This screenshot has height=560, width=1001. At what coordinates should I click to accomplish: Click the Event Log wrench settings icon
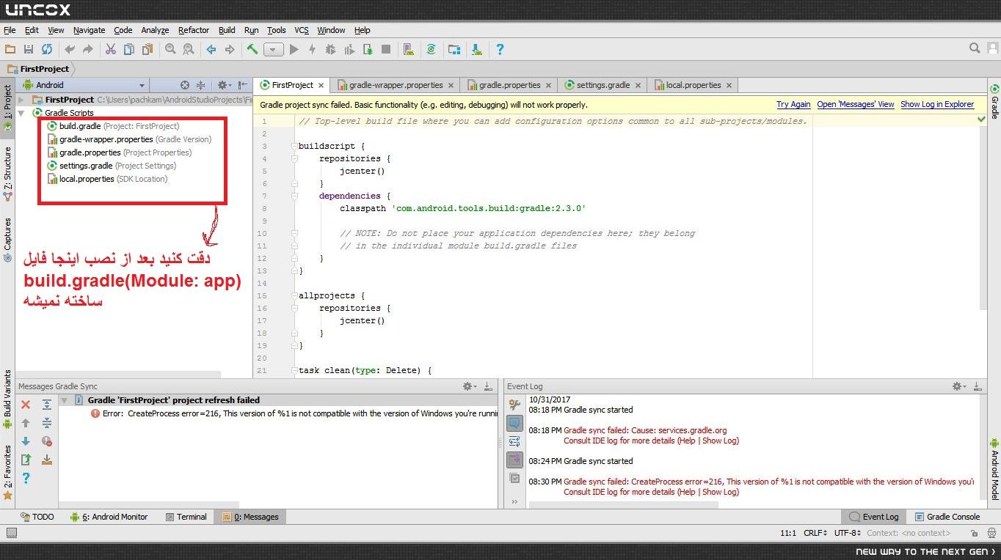pyautogui.click(x=514, y=405)
